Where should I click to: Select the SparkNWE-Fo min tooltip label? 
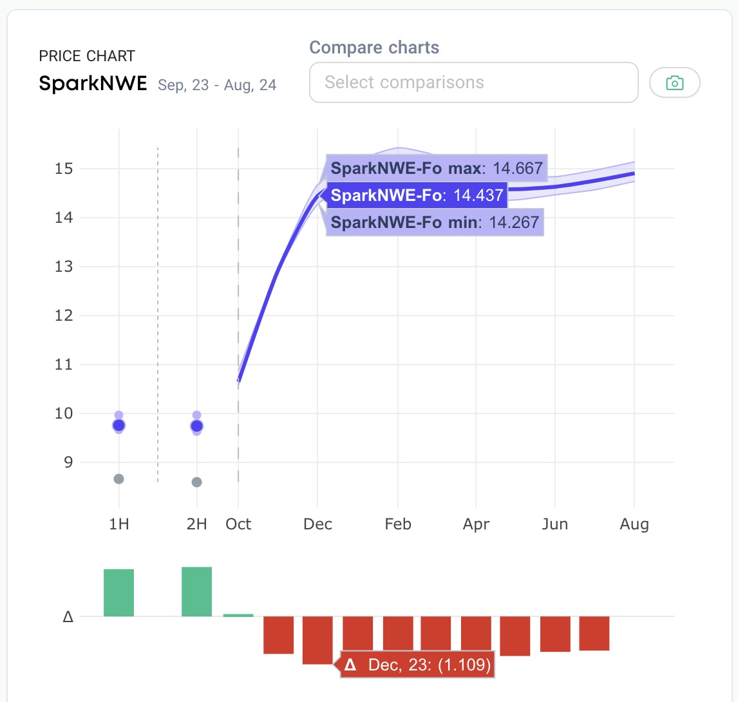click(x=435, y=222)
